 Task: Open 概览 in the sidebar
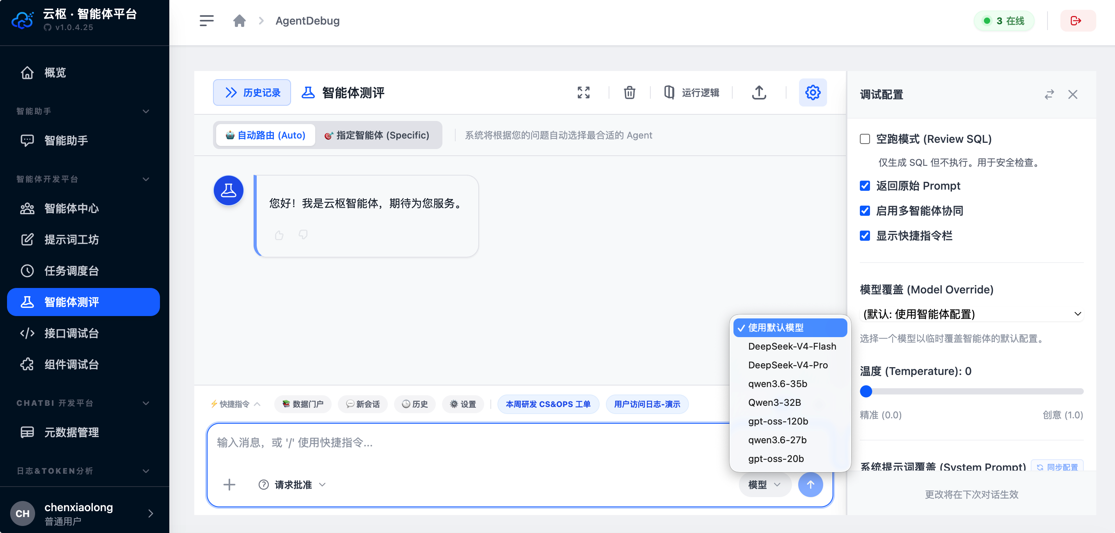pyautogui.click(x=83, y=72)
